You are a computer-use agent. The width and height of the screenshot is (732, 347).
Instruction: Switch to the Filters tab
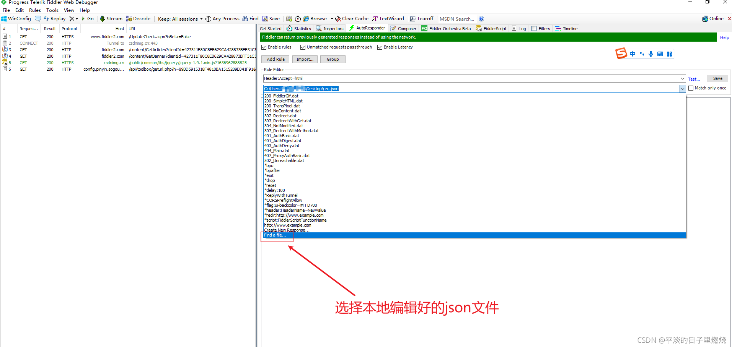(x=541, y=29)
